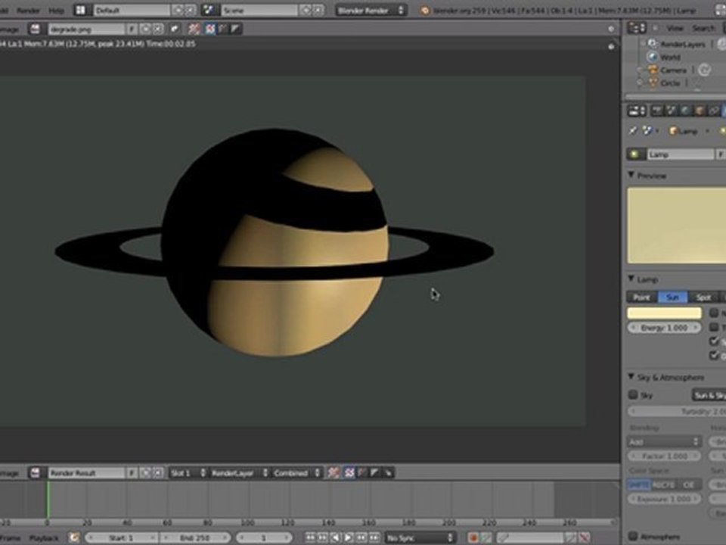
Task: Click the delete keyframe icon in the timeline footer
Action: (585, 537)
